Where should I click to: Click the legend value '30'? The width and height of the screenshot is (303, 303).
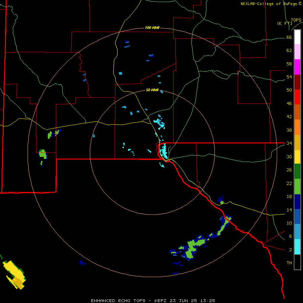point(289,157)
